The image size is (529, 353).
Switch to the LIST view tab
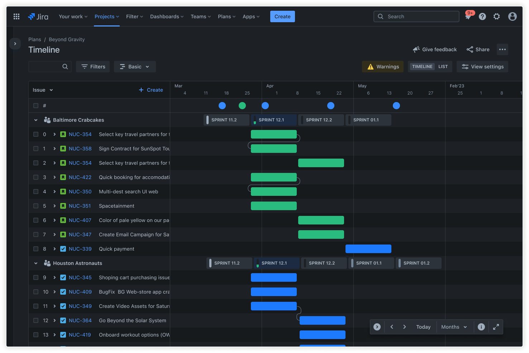443,67
